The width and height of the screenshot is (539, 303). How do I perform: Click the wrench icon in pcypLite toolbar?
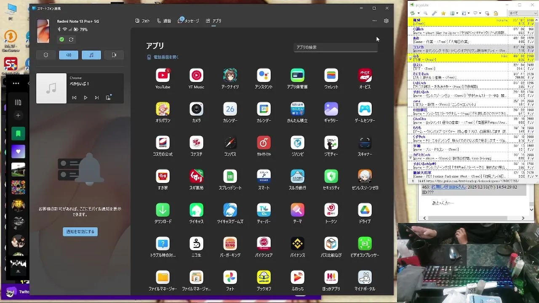tap(434, 13)
